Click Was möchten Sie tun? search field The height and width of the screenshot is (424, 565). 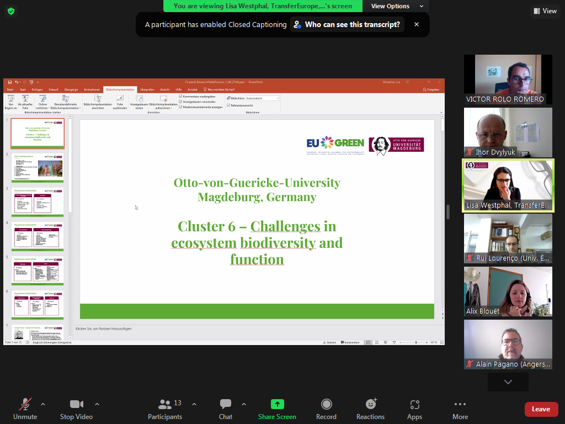[x=219, y=89]
